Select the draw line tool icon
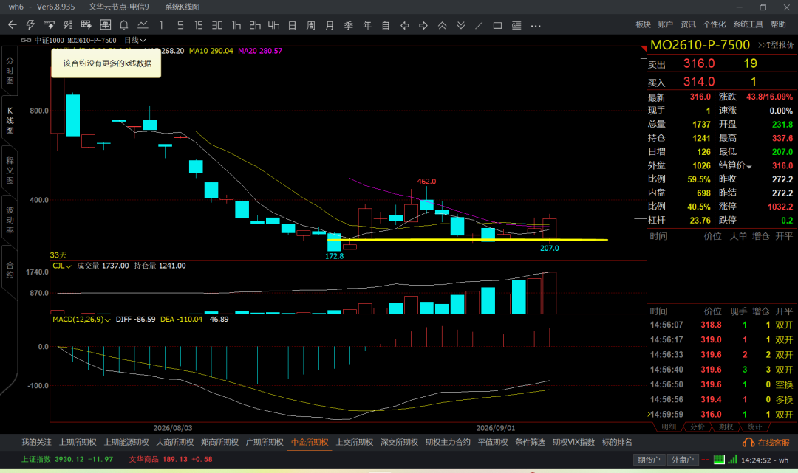 pos(479,25)
